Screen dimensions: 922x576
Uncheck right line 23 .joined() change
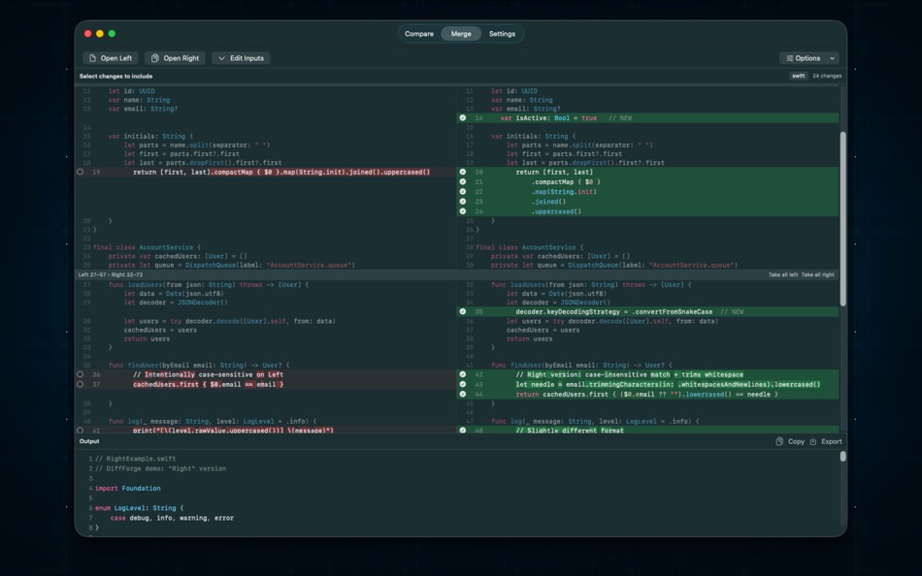tap(463, 202)
